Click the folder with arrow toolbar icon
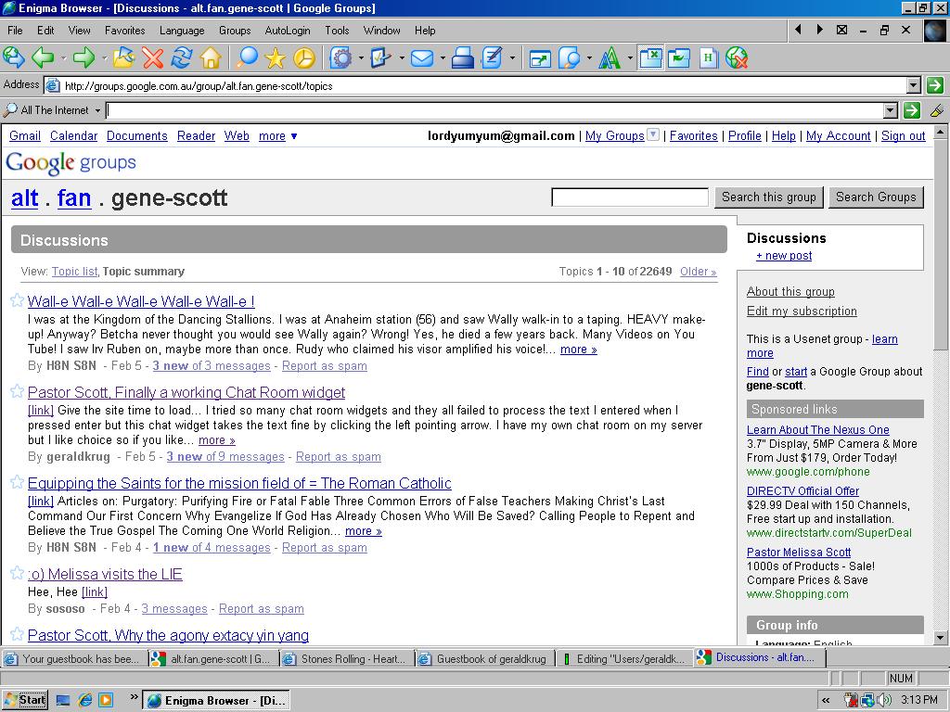950x712 pixels. 123,58
